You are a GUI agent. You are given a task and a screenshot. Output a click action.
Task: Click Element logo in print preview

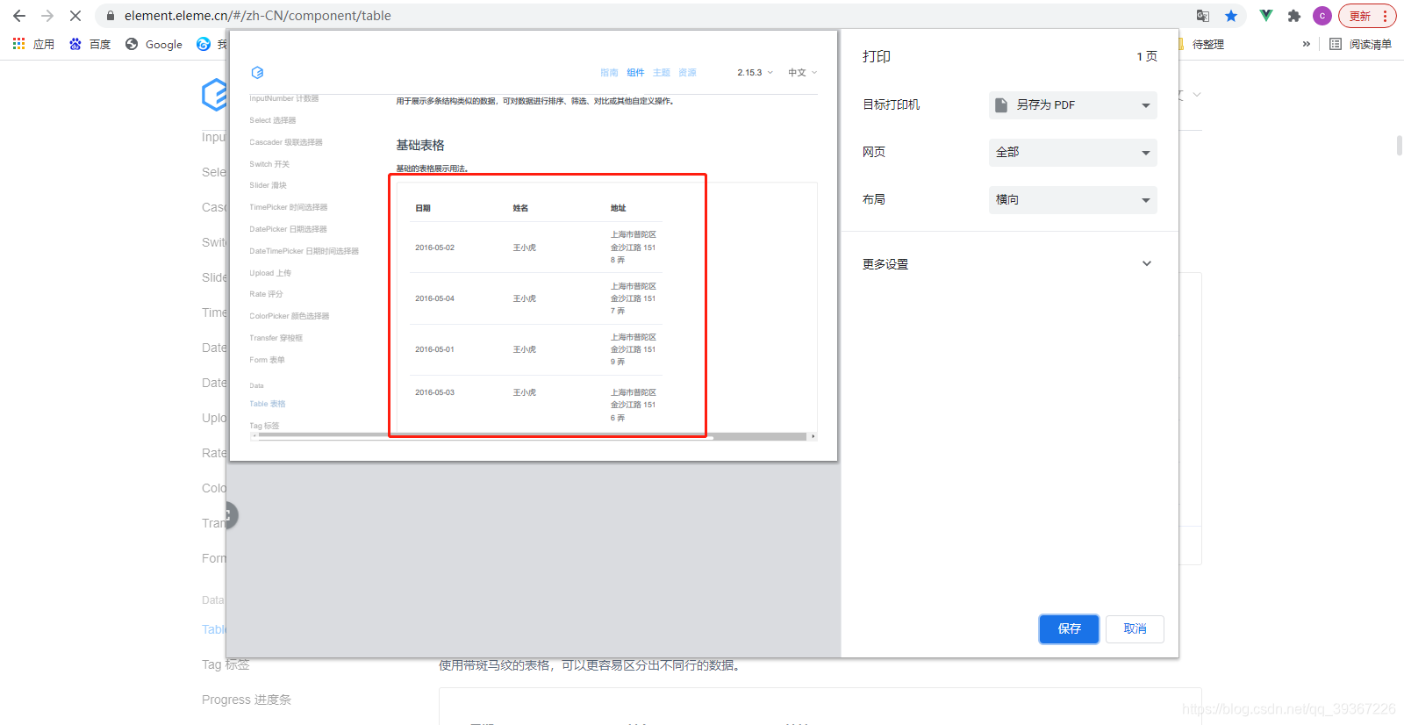[257, 73]
